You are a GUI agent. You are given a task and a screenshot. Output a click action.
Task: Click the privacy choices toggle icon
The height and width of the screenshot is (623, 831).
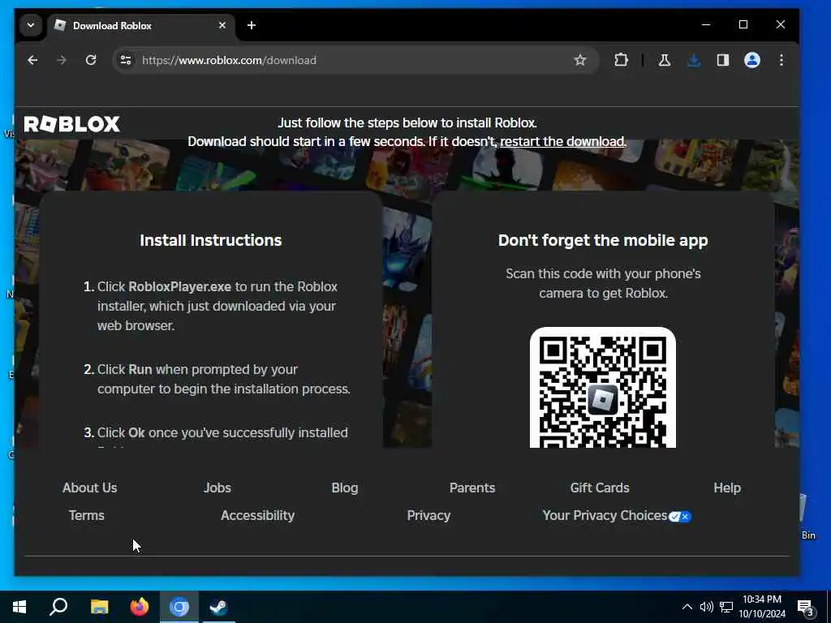679,517
